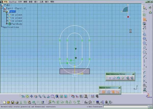Collapse the Part1 (Part1.1) tree node
This screenshot has width=153, height=109.
pos(2,8)
